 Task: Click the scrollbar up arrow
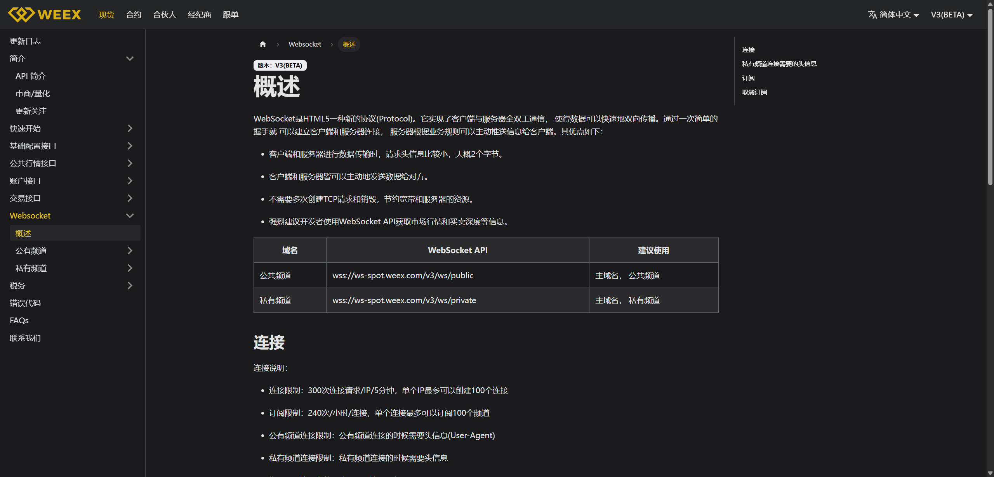[990, 3]
